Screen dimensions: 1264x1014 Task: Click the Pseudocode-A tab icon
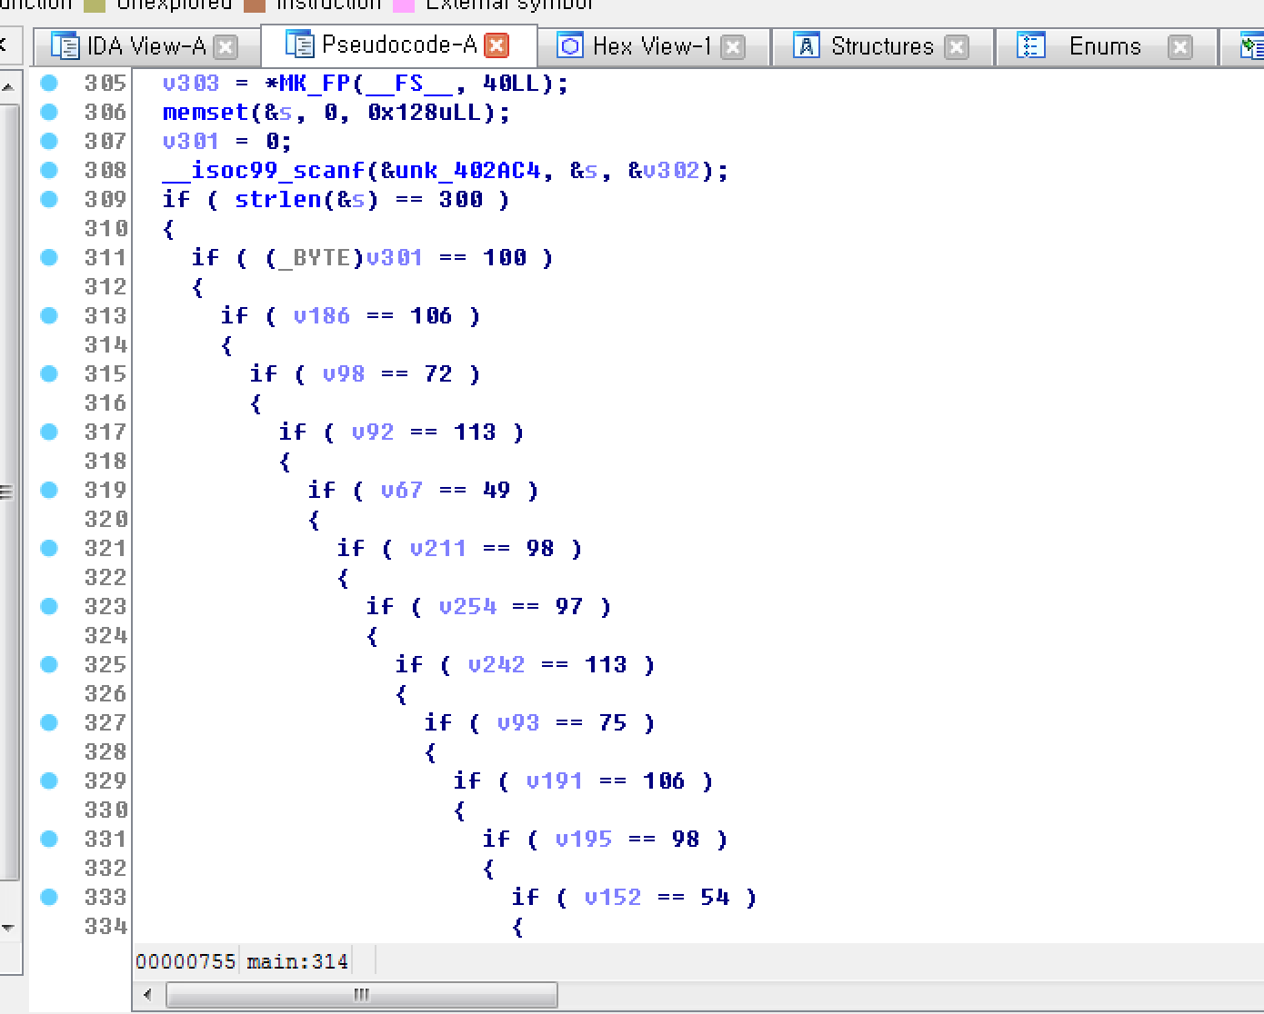tap(299, 45)
